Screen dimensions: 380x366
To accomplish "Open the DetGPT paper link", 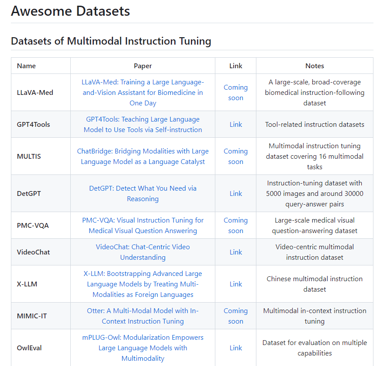I will point(143,194).
